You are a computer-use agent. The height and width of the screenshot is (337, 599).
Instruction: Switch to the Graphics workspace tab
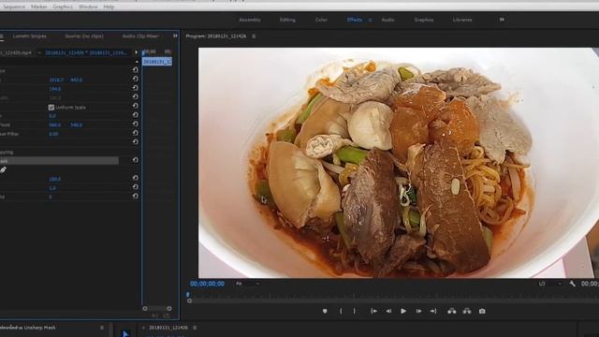(424, 20)
